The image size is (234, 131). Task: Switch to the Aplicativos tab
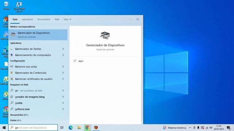pyautogui.click(x=27, y=19)
